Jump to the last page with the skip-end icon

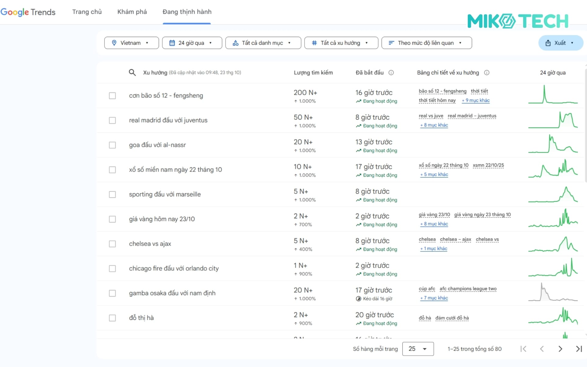(579, 349)
